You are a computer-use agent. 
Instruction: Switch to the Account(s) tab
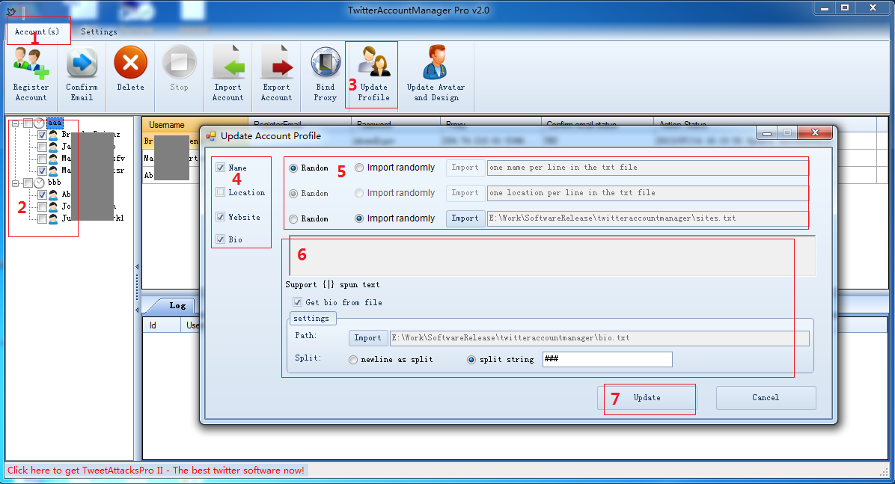coord(37,31)
